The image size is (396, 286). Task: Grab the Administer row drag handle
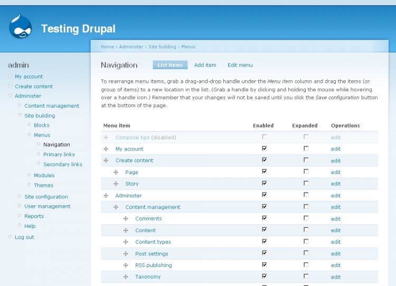[x=106, y=196]
